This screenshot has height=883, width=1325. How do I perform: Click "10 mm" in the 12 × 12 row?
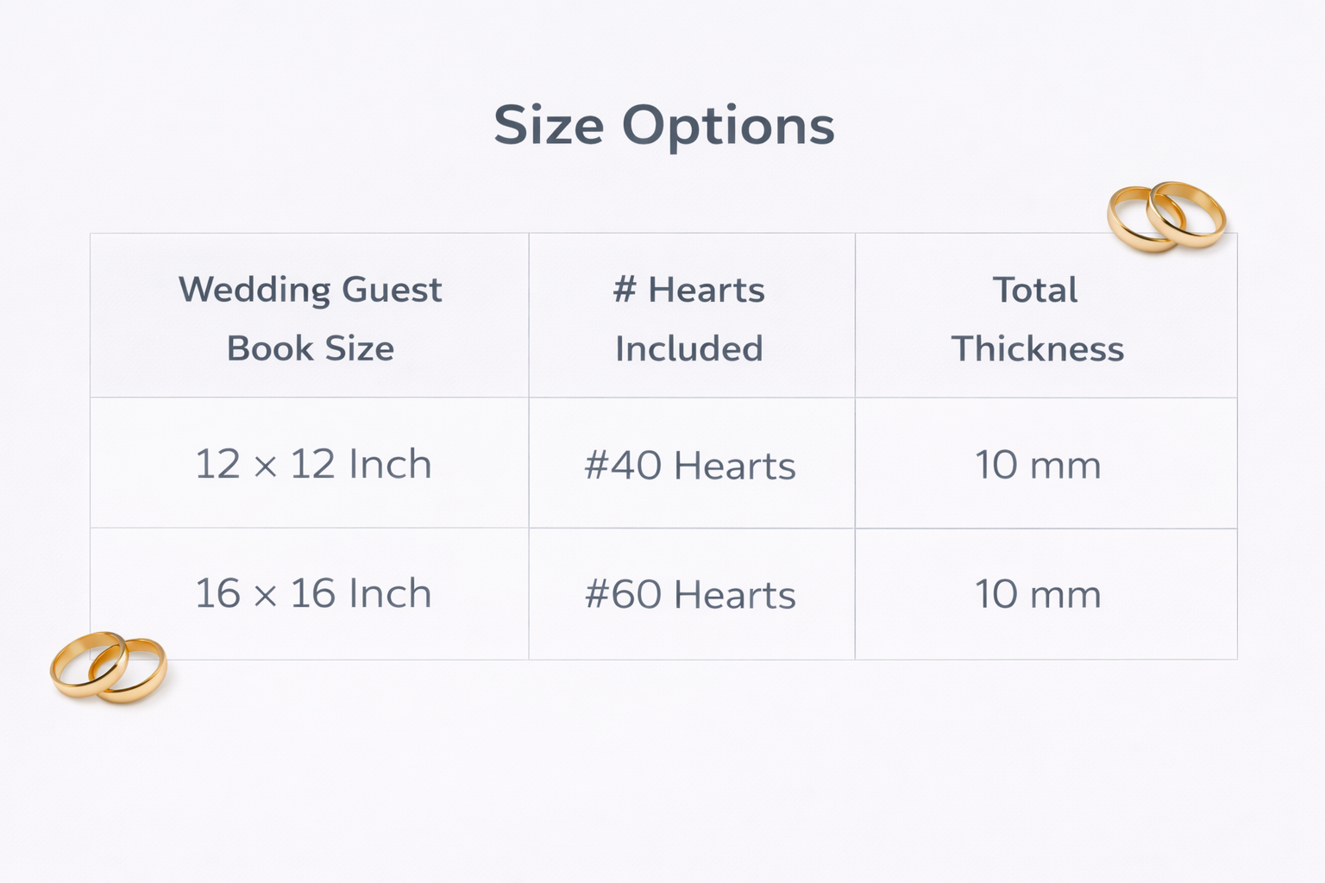[x=1038, y=465]
